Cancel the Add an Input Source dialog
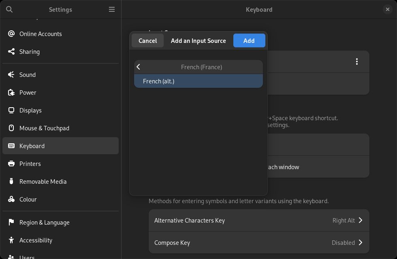 pyautogui.click(x=147, y=40)
